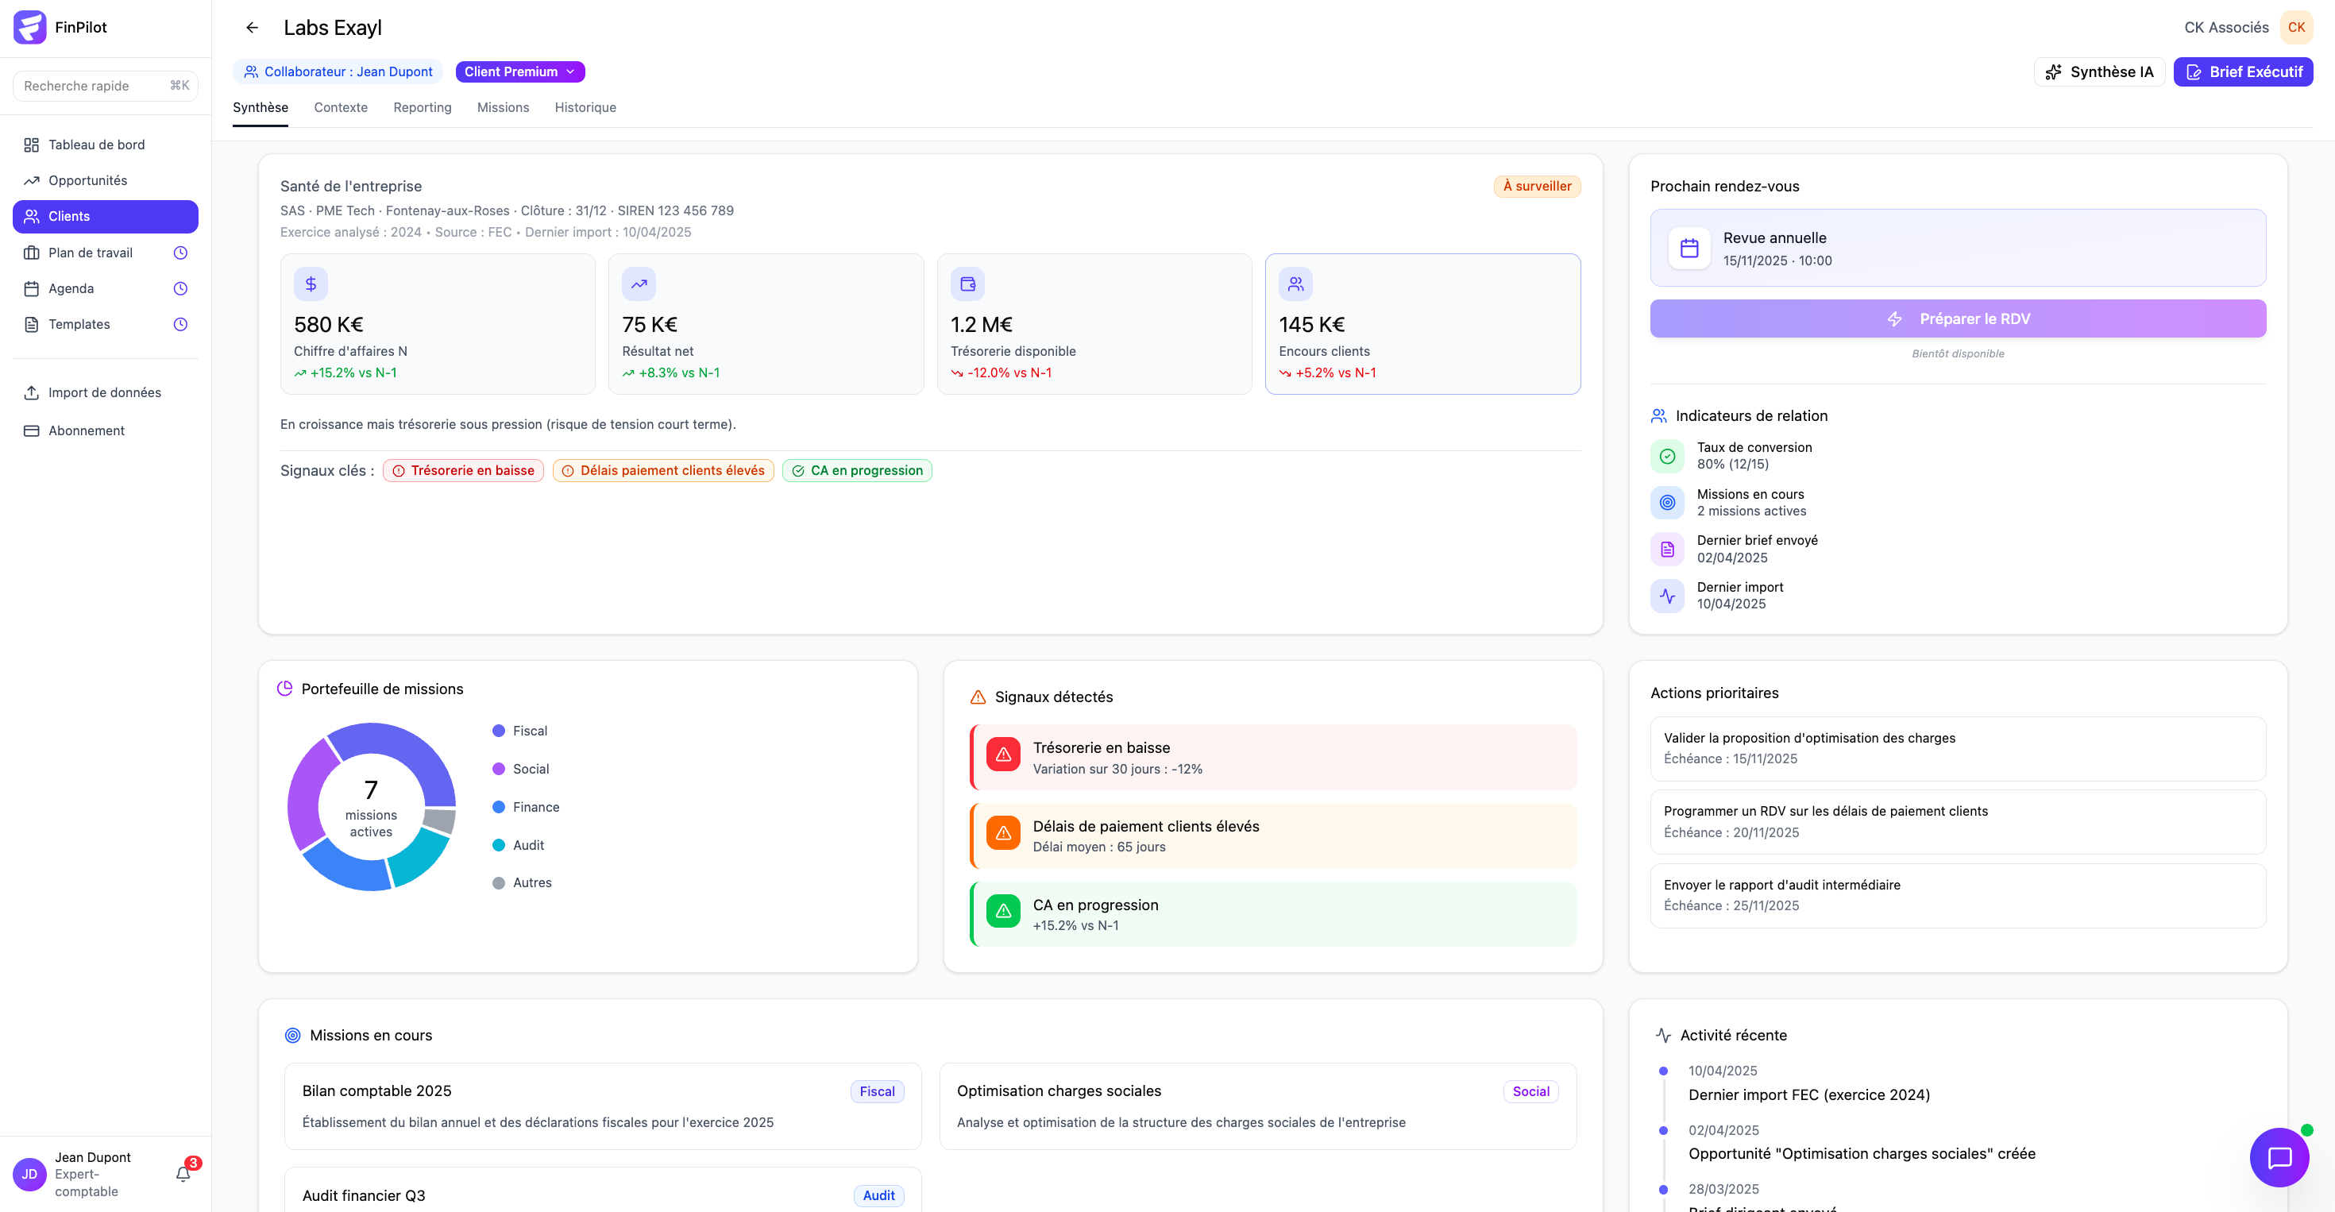
Task: Click the calendar icon in Revue annuelle
Action: coord(1689,249)
